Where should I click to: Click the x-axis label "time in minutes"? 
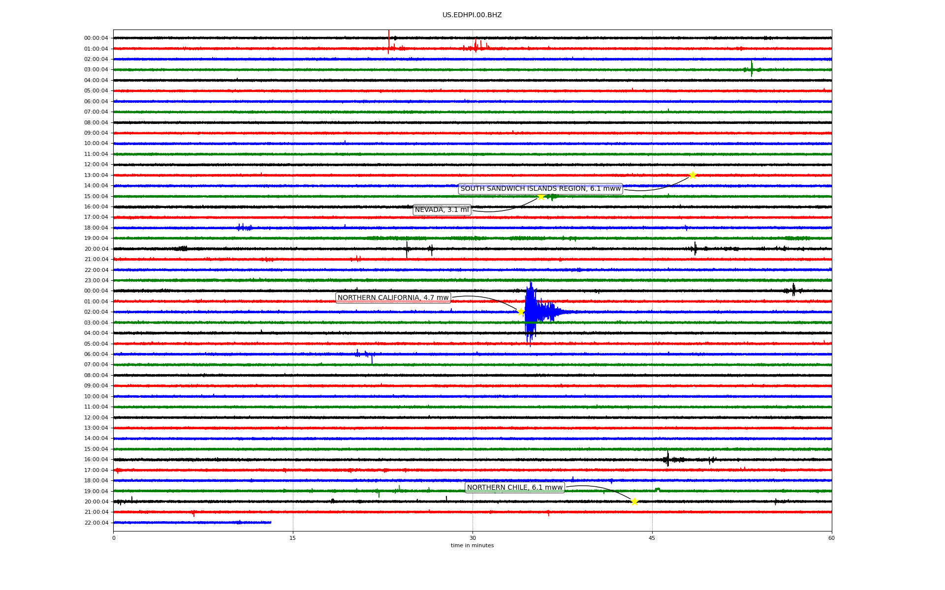click(472, 546)
